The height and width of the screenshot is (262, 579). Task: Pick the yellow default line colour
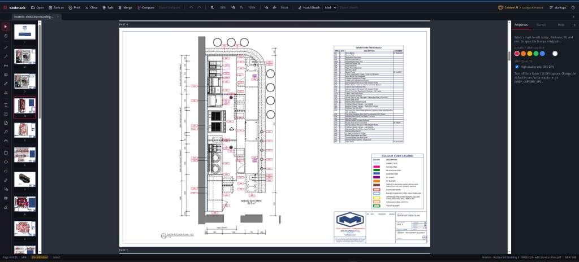coord(529,54)
